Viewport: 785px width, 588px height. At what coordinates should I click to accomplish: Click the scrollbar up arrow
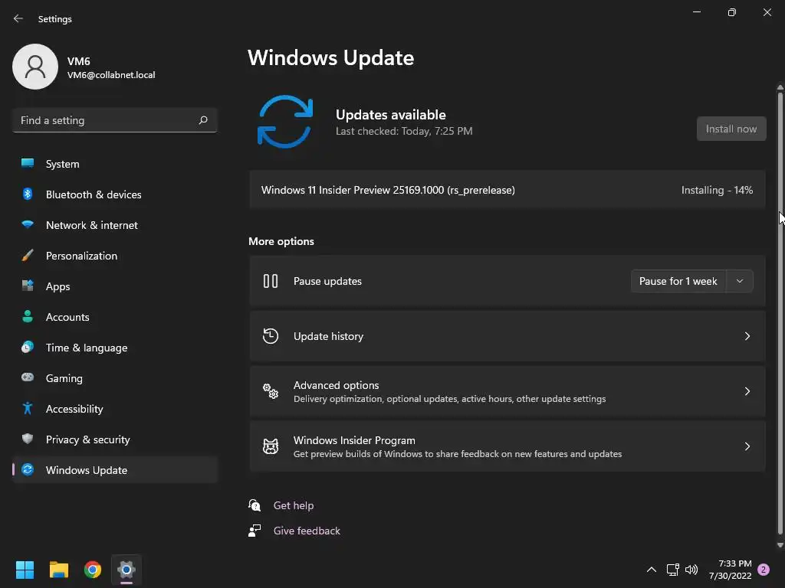[780, 87]
